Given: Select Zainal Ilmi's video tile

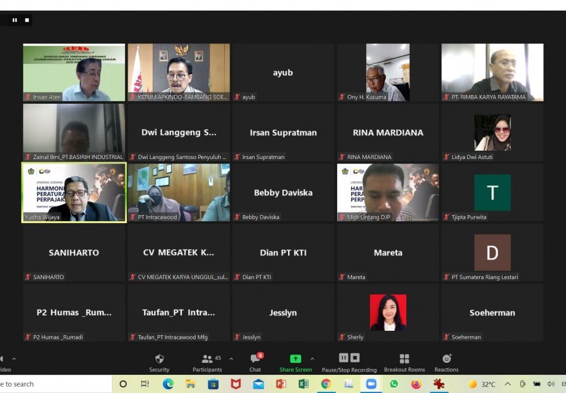Looking at the screenshot, I should [x=74, y=133].
